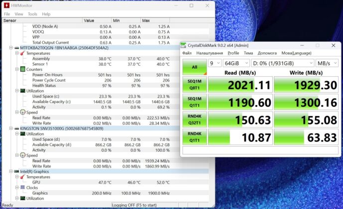The image size is (343, 209).
Task: Start all benchmarks with the All button
Action: (x=195, y=67)
